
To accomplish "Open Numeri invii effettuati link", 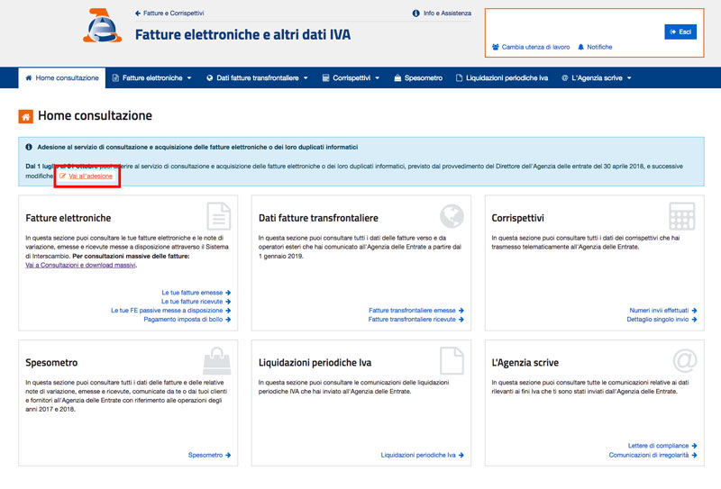I will pos(663,311).
